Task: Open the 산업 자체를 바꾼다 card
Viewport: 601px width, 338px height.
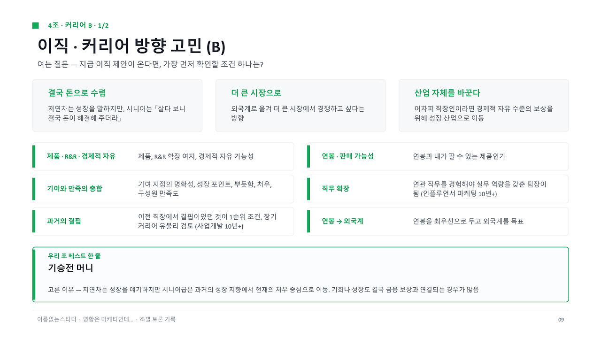Action: click(x=484, y=106)
